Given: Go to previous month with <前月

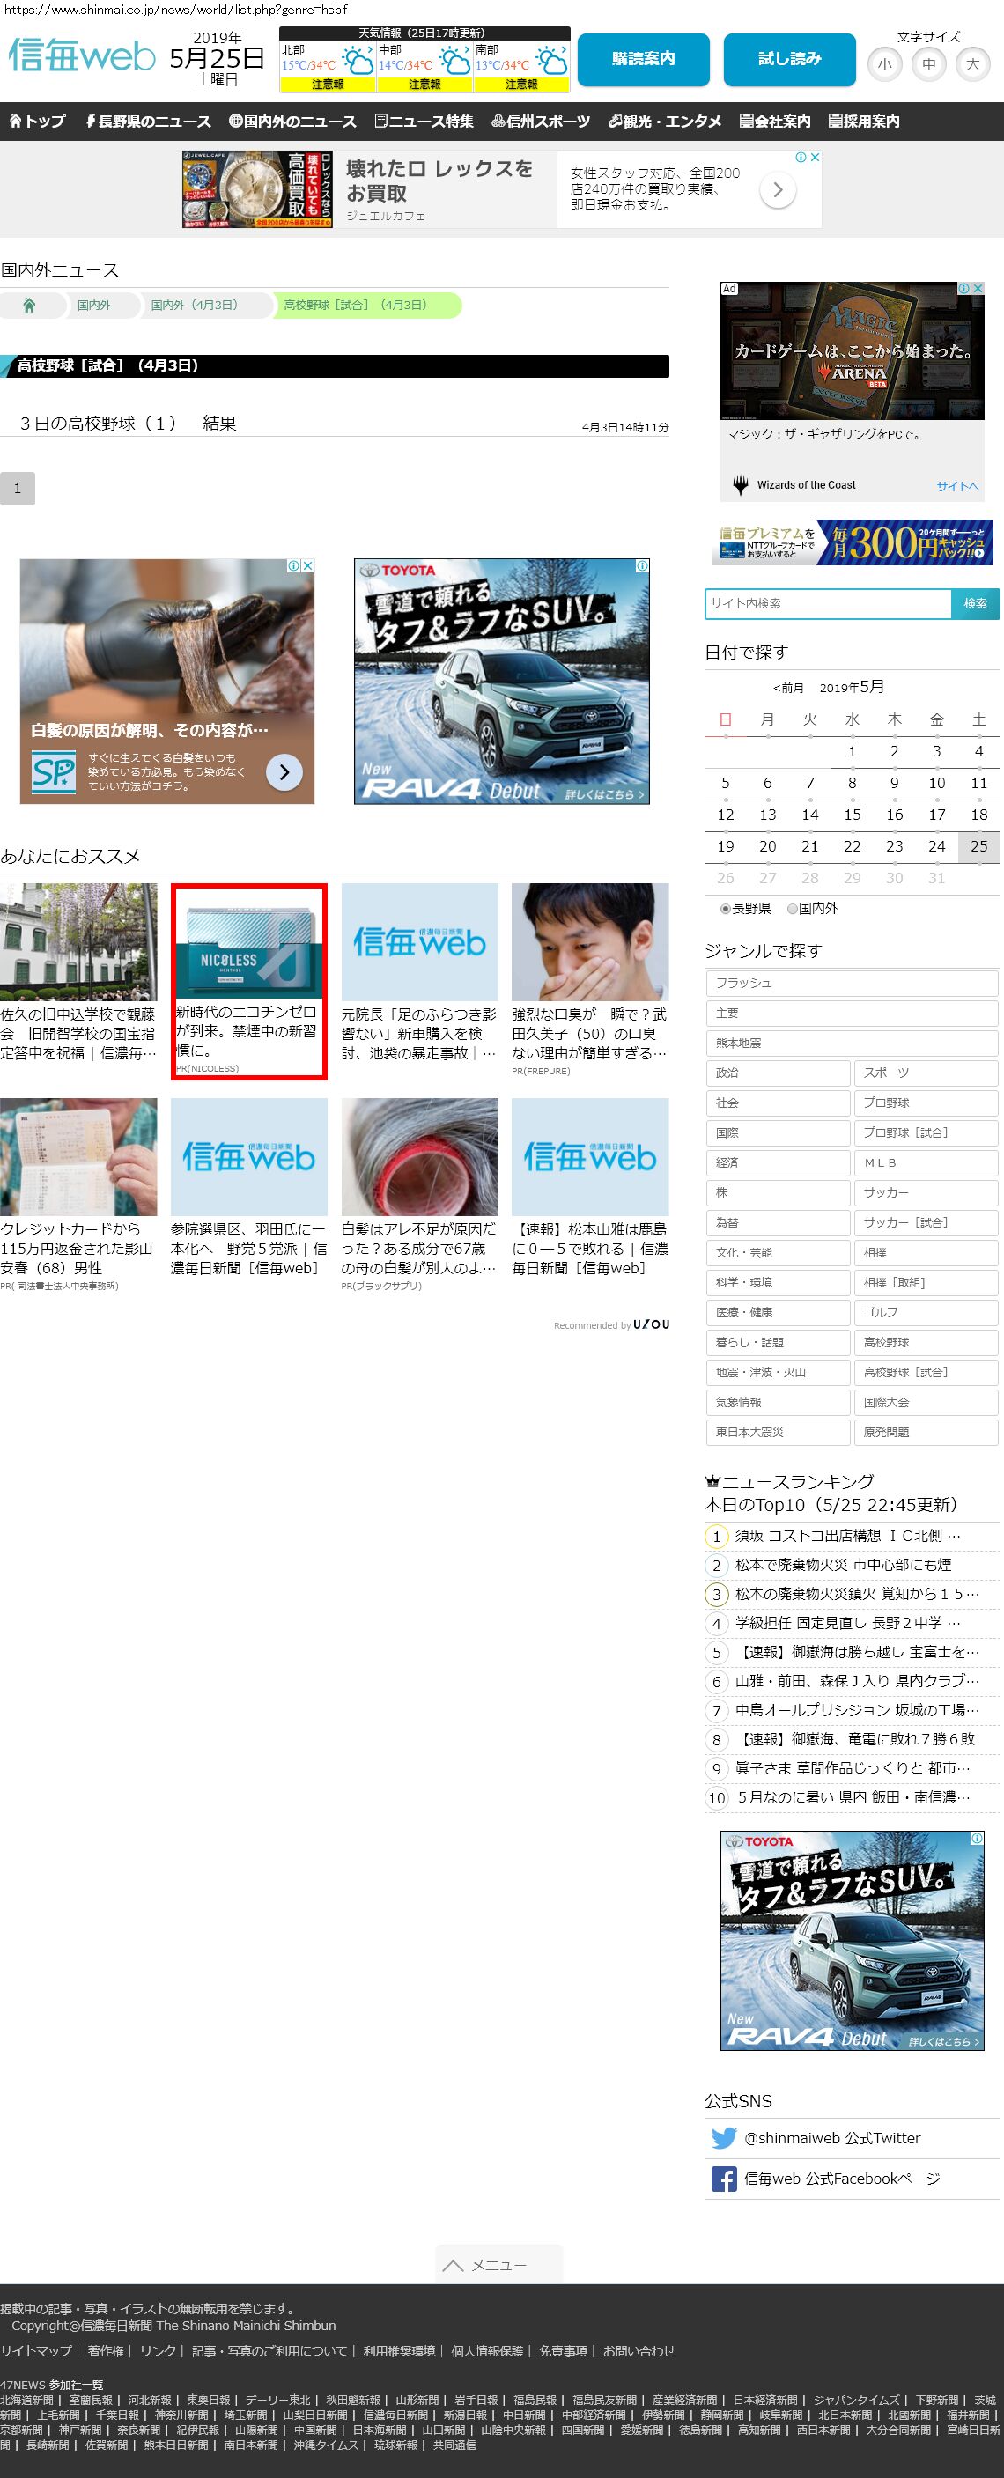Looking at the screenshot, I should [x=788, y=688].
